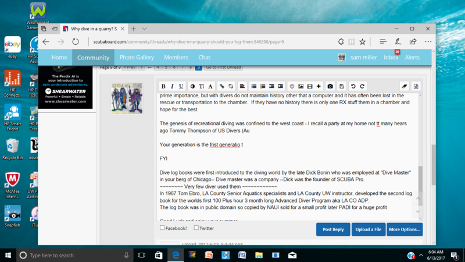
Task: Apply italic formatting in the editor
Action: point(173,86)
